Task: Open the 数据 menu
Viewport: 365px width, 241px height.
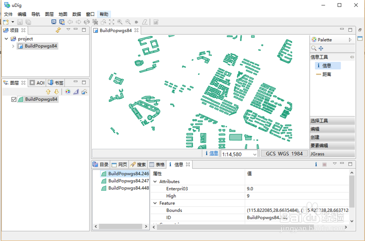Action: (77, 14)
